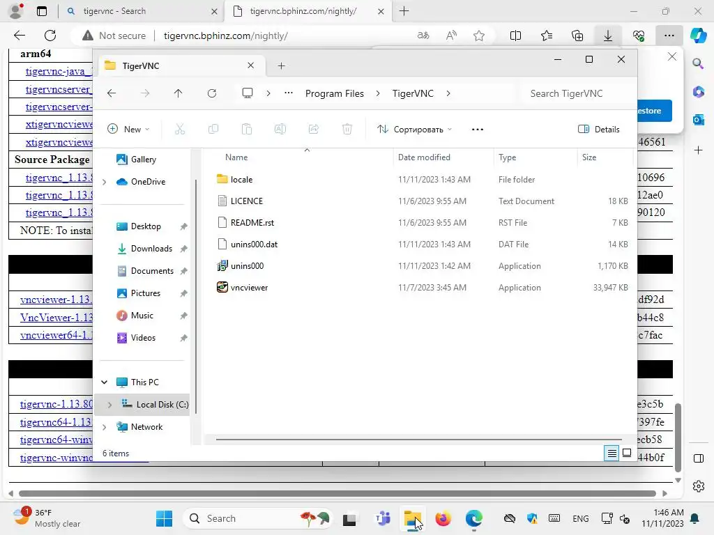
Task: Open a new Edge browser tab
Action: click(404, 11)
